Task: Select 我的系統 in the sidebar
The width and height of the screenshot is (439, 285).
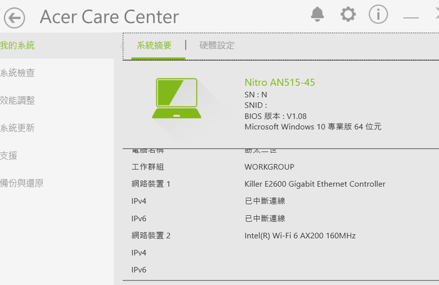Action: (x=17, y=45)
